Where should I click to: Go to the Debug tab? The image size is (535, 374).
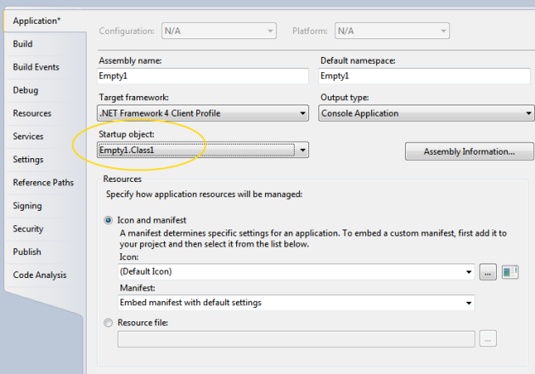[x=25, y=90]
